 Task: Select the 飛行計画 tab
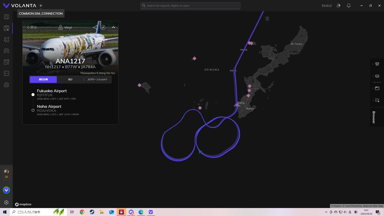point(43,79)
